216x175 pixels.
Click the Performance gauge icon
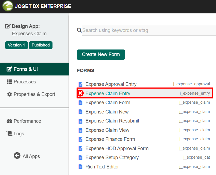pos(10,121)
